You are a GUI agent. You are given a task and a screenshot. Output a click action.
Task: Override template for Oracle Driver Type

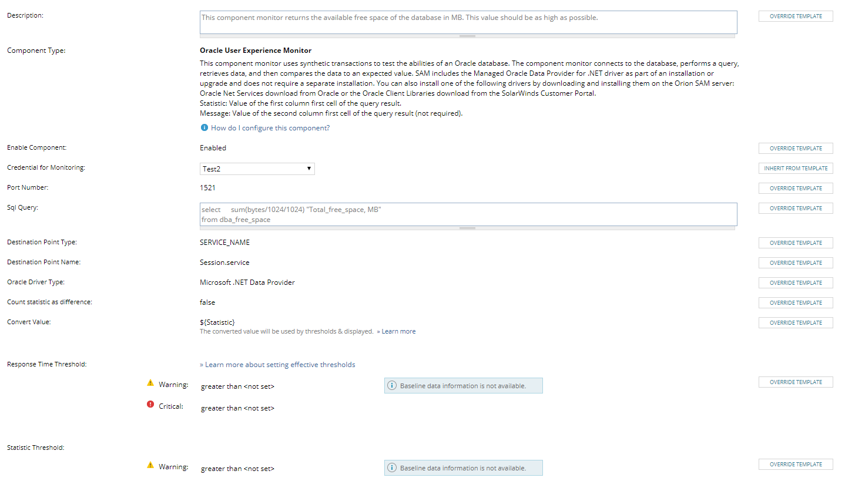tap(796, 283)
